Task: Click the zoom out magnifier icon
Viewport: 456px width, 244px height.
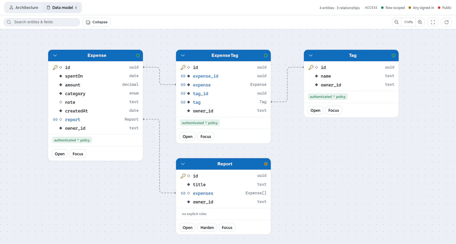Action: click(x=396, y=22)
